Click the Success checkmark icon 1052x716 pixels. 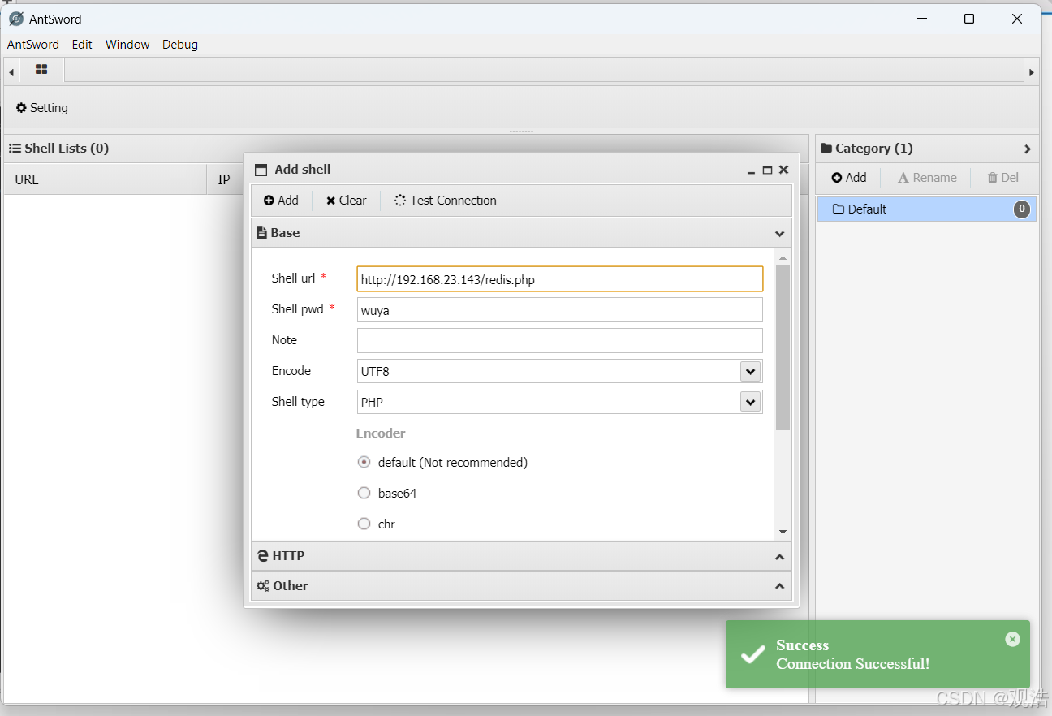(x=753, y=654)
